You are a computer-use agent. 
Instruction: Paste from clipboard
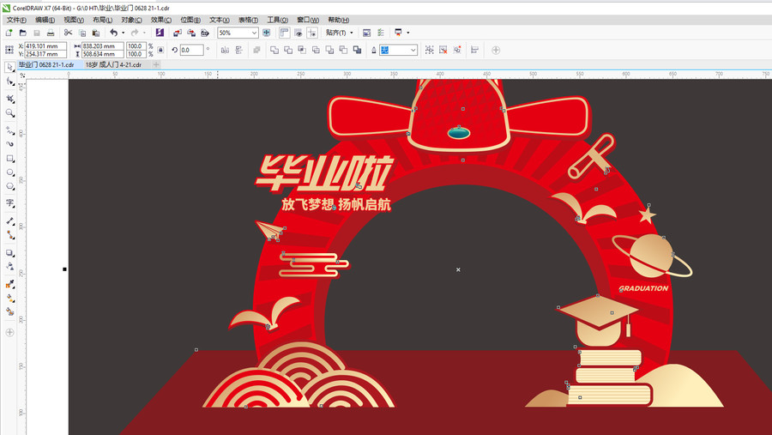(96, 33)
